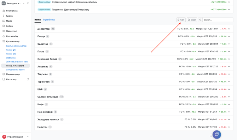
Task: Click the search magnifier icon
Action: (x=200, y=20)
